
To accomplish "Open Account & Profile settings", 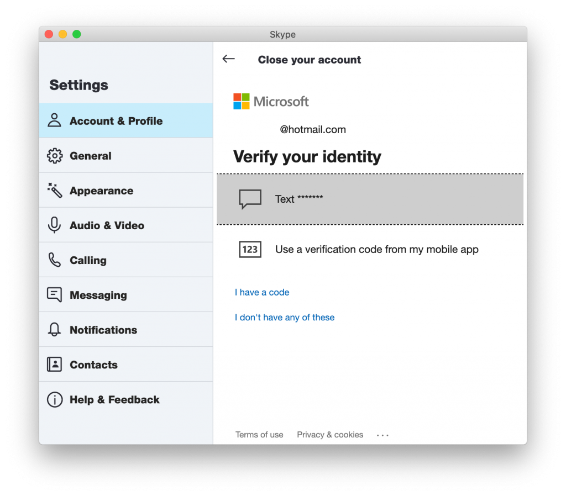I will [x=126, y=120].
